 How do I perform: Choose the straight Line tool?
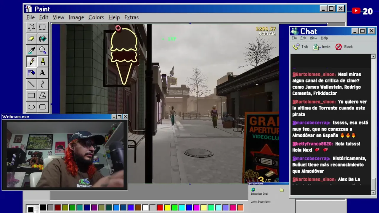click(x=31, y=84)
